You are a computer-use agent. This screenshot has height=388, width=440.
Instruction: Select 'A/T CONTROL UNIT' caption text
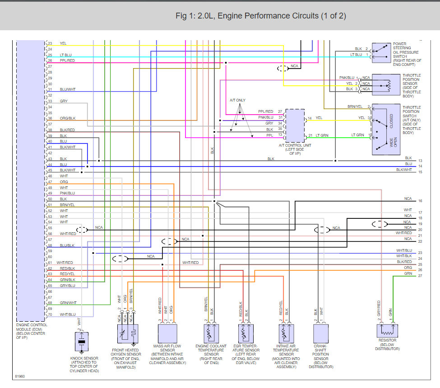tap(295, 149)
